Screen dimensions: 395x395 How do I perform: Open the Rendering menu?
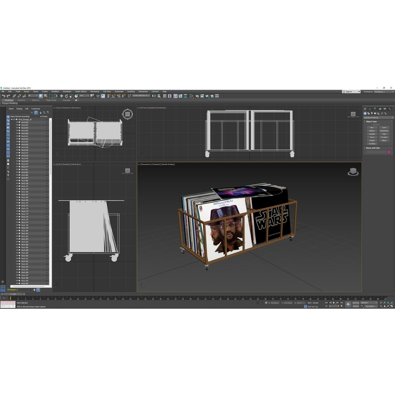click(x=95, y=91)
